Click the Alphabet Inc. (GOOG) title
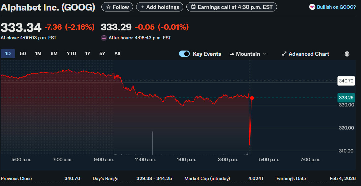This screenshot has height=186, width=361. [48, 8]
